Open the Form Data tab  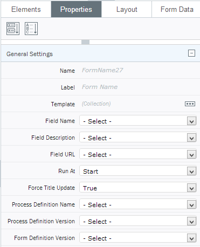(176, 9)
